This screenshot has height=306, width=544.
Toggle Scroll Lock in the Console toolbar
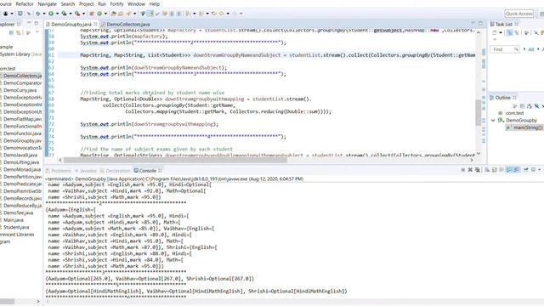[x=495, y=170]
